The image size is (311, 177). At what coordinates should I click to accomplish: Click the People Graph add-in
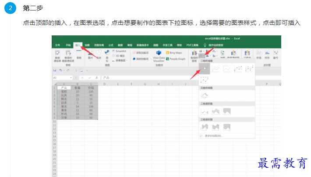(x=176, y=59)
